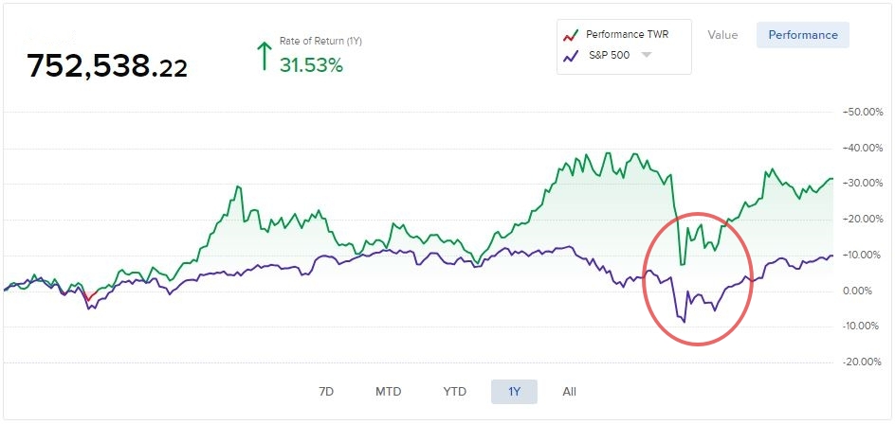The image size is (895, 424).
Task: Switch to the Value tab
Action: pyautogui.click(x=722, y=35)
